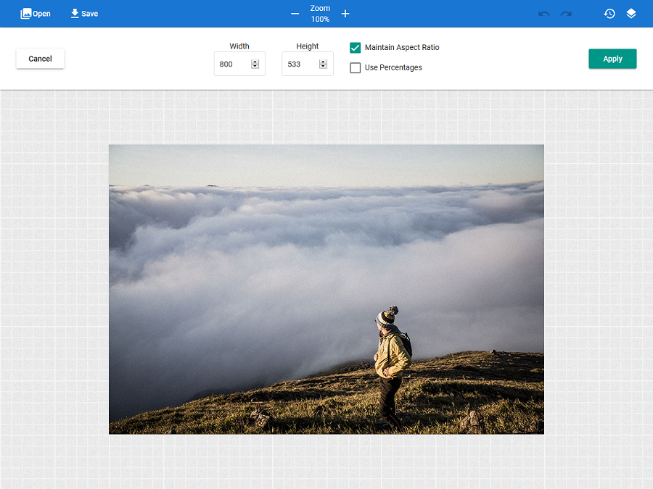Open the Layers panel icon
Image resolution: width=653 pixels, height=489 pixels.
[x=631, y=13]
